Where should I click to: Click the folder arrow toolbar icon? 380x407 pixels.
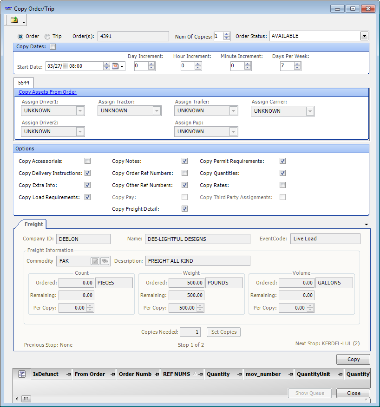tap(14, 20)
